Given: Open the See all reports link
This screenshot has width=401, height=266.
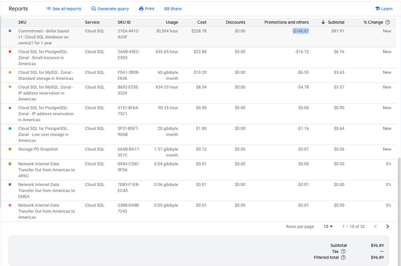Looking at the screenshot, I should (x=64, y=9).
